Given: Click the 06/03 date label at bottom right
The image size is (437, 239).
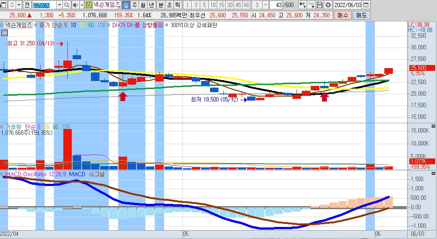Looking at the screenshot, I should coord(417,233).
